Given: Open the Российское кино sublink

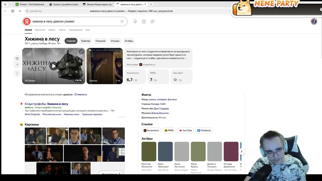Looking at the screenshot, I should click(52, 114).
